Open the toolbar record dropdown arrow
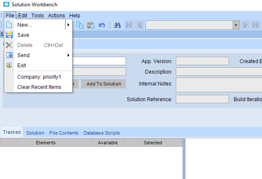The width and height of the screenshot is (262, 179). tap(236, 25)
